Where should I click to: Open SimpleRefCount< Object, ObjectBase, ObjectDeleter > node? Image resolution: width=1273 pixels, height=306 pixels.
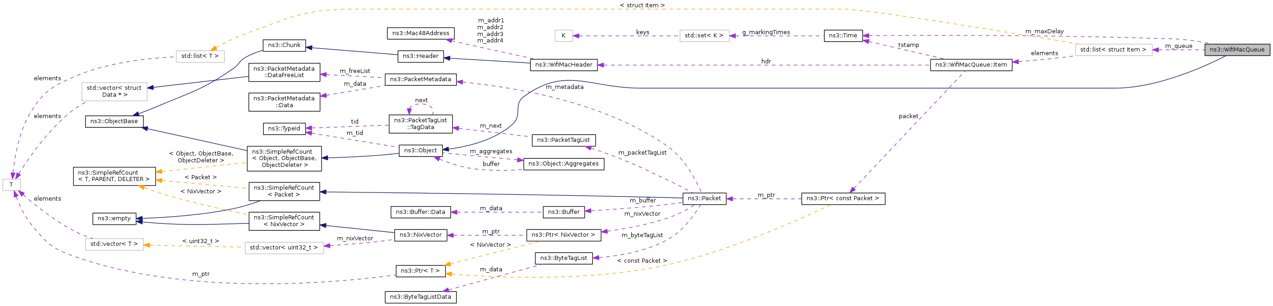pyautogui.click(x=284, y=158)
